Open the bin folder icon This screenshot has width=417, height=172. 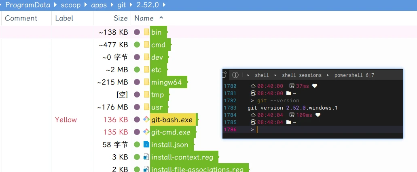tap(146, 32)
